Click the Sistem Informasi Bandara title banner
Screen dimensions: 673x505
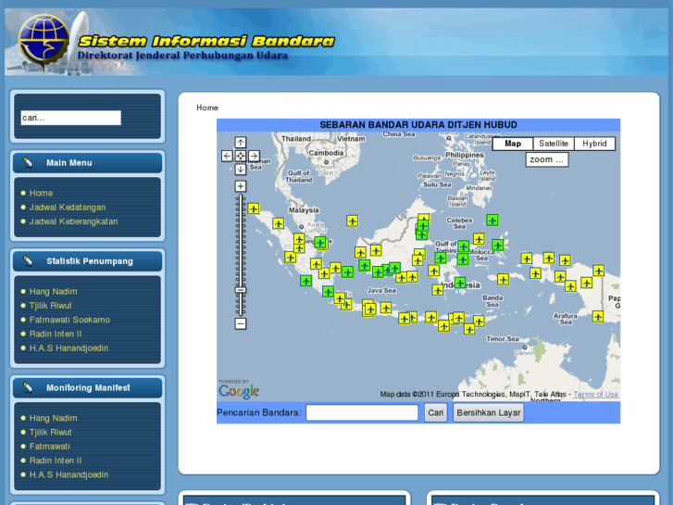[x=206, y=42]
